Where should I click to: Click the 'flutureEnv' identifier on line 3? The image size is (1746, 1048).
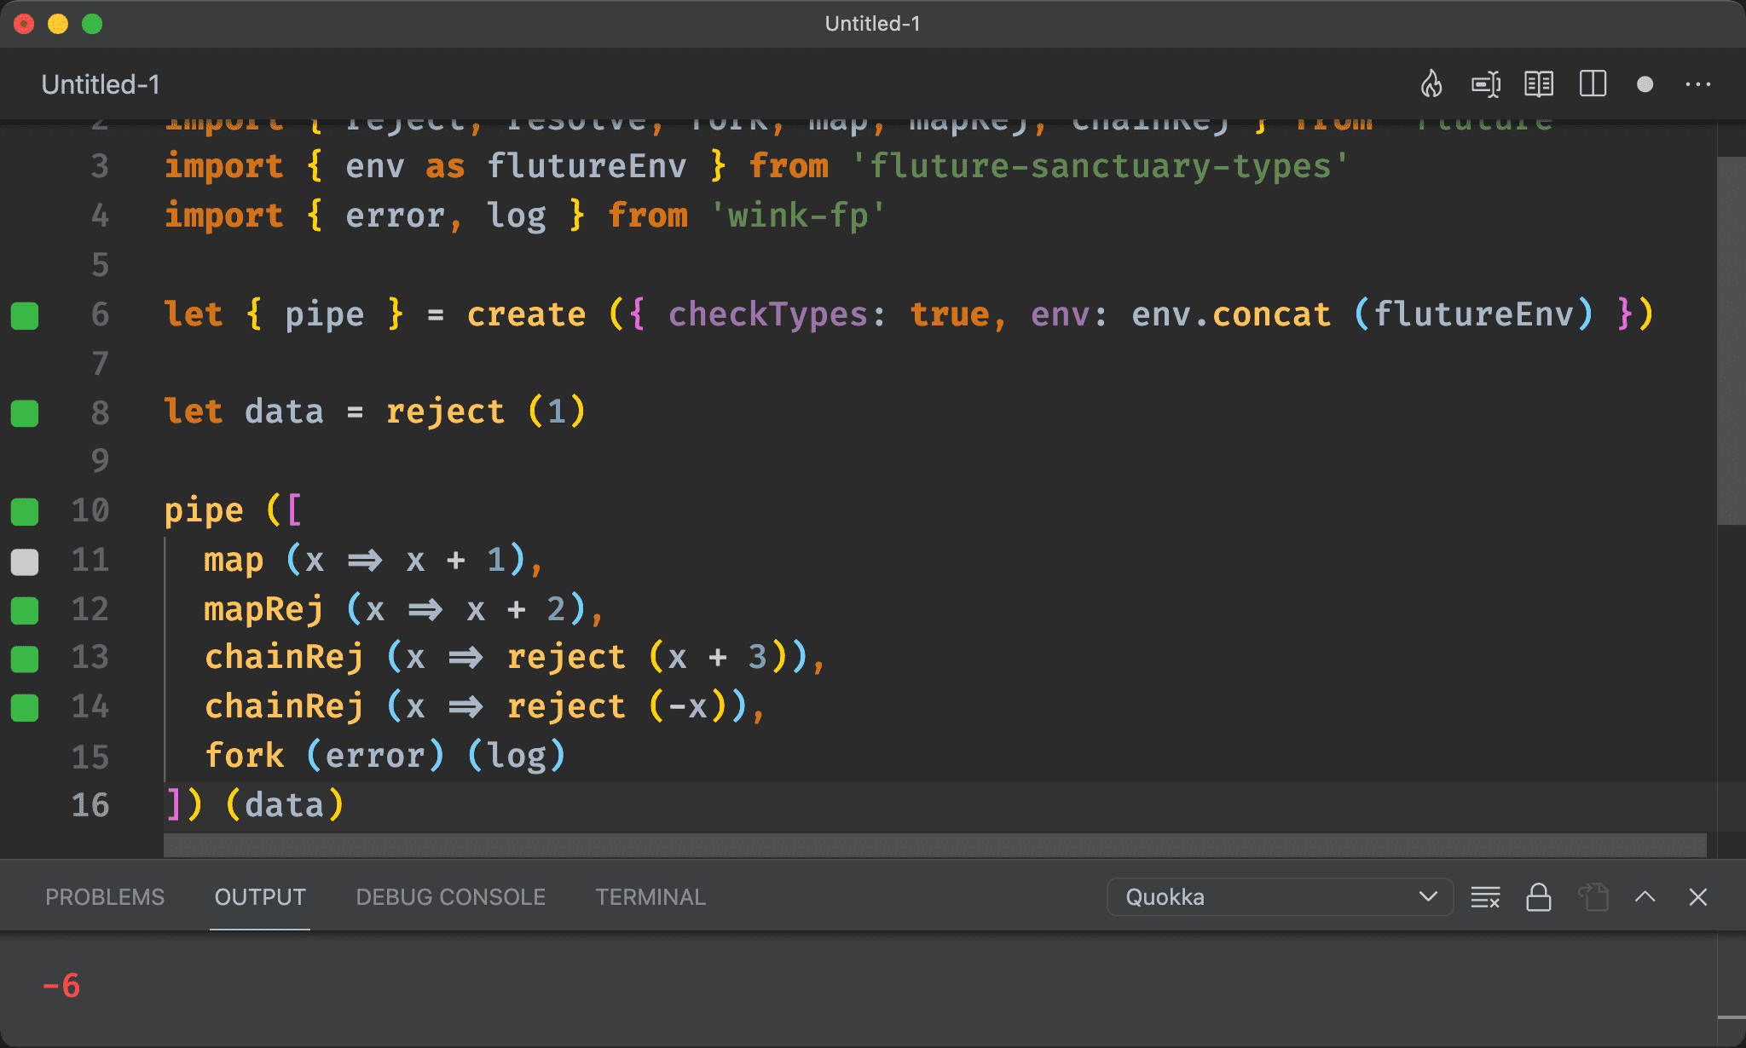[x=587, y=166]
